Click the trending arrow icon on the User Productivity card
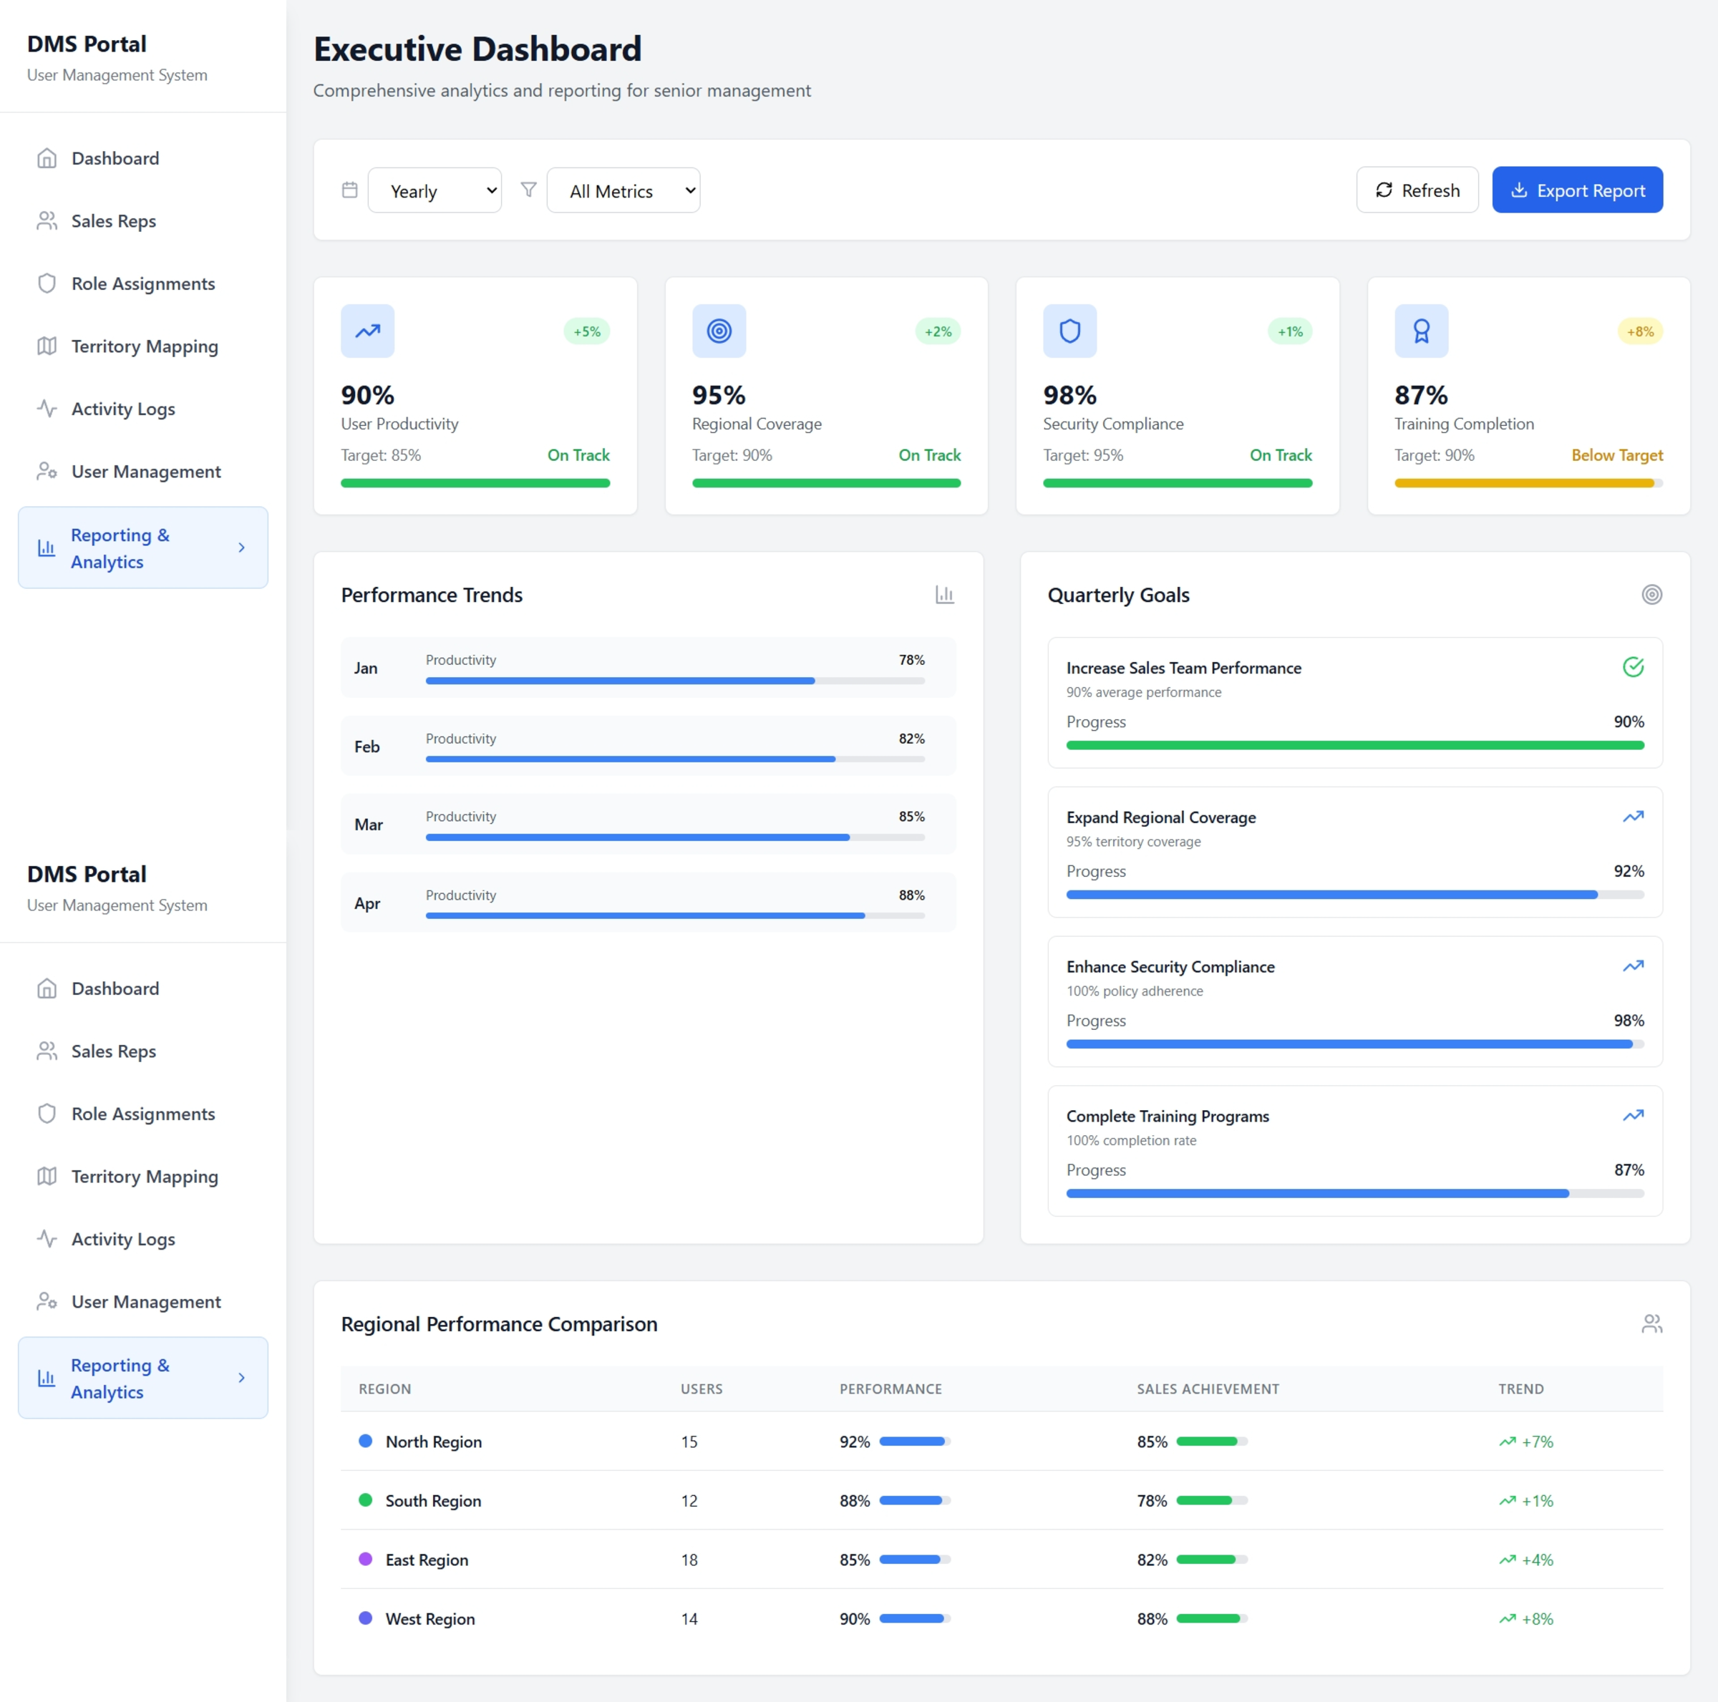The height and width of the screenshot is (1702, 1718). point(367,331)
